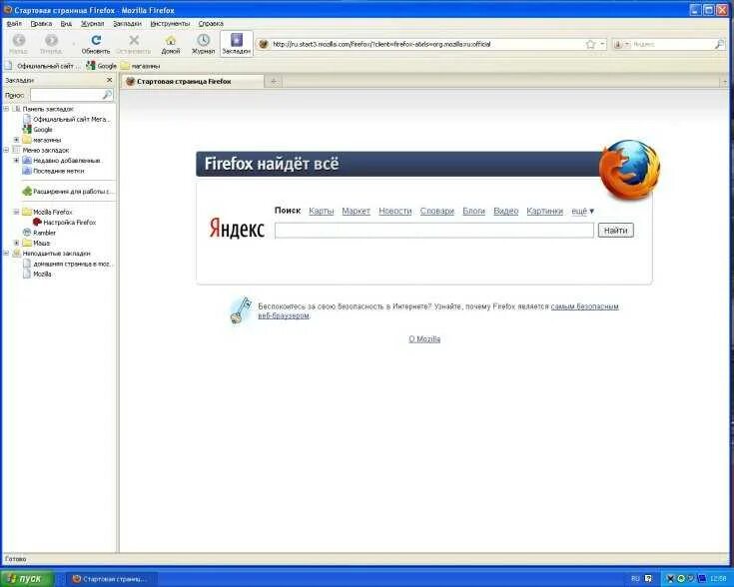Go to home page via Домой icon
Viewport: 734px width, 587px height.
171,44
